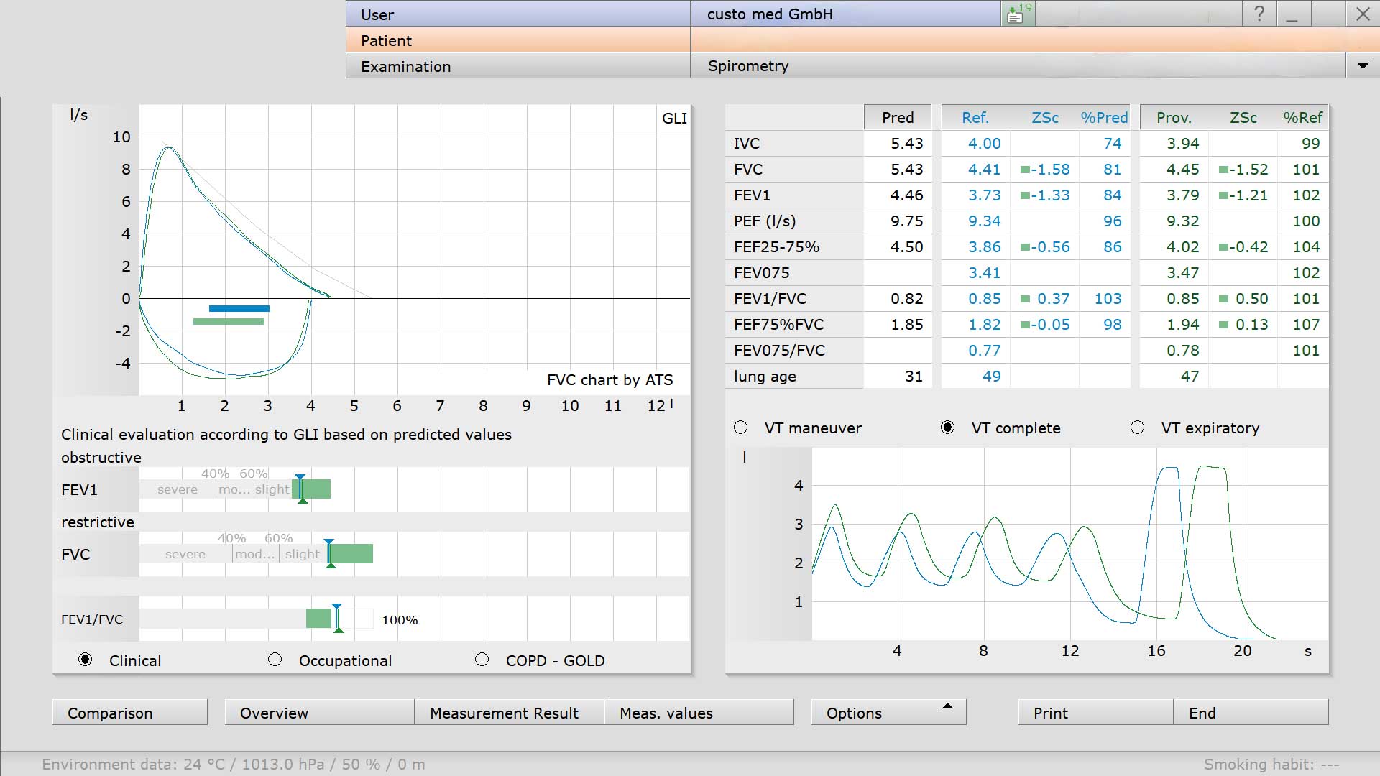Click the Environment data status text

click(x=234, y=765)
